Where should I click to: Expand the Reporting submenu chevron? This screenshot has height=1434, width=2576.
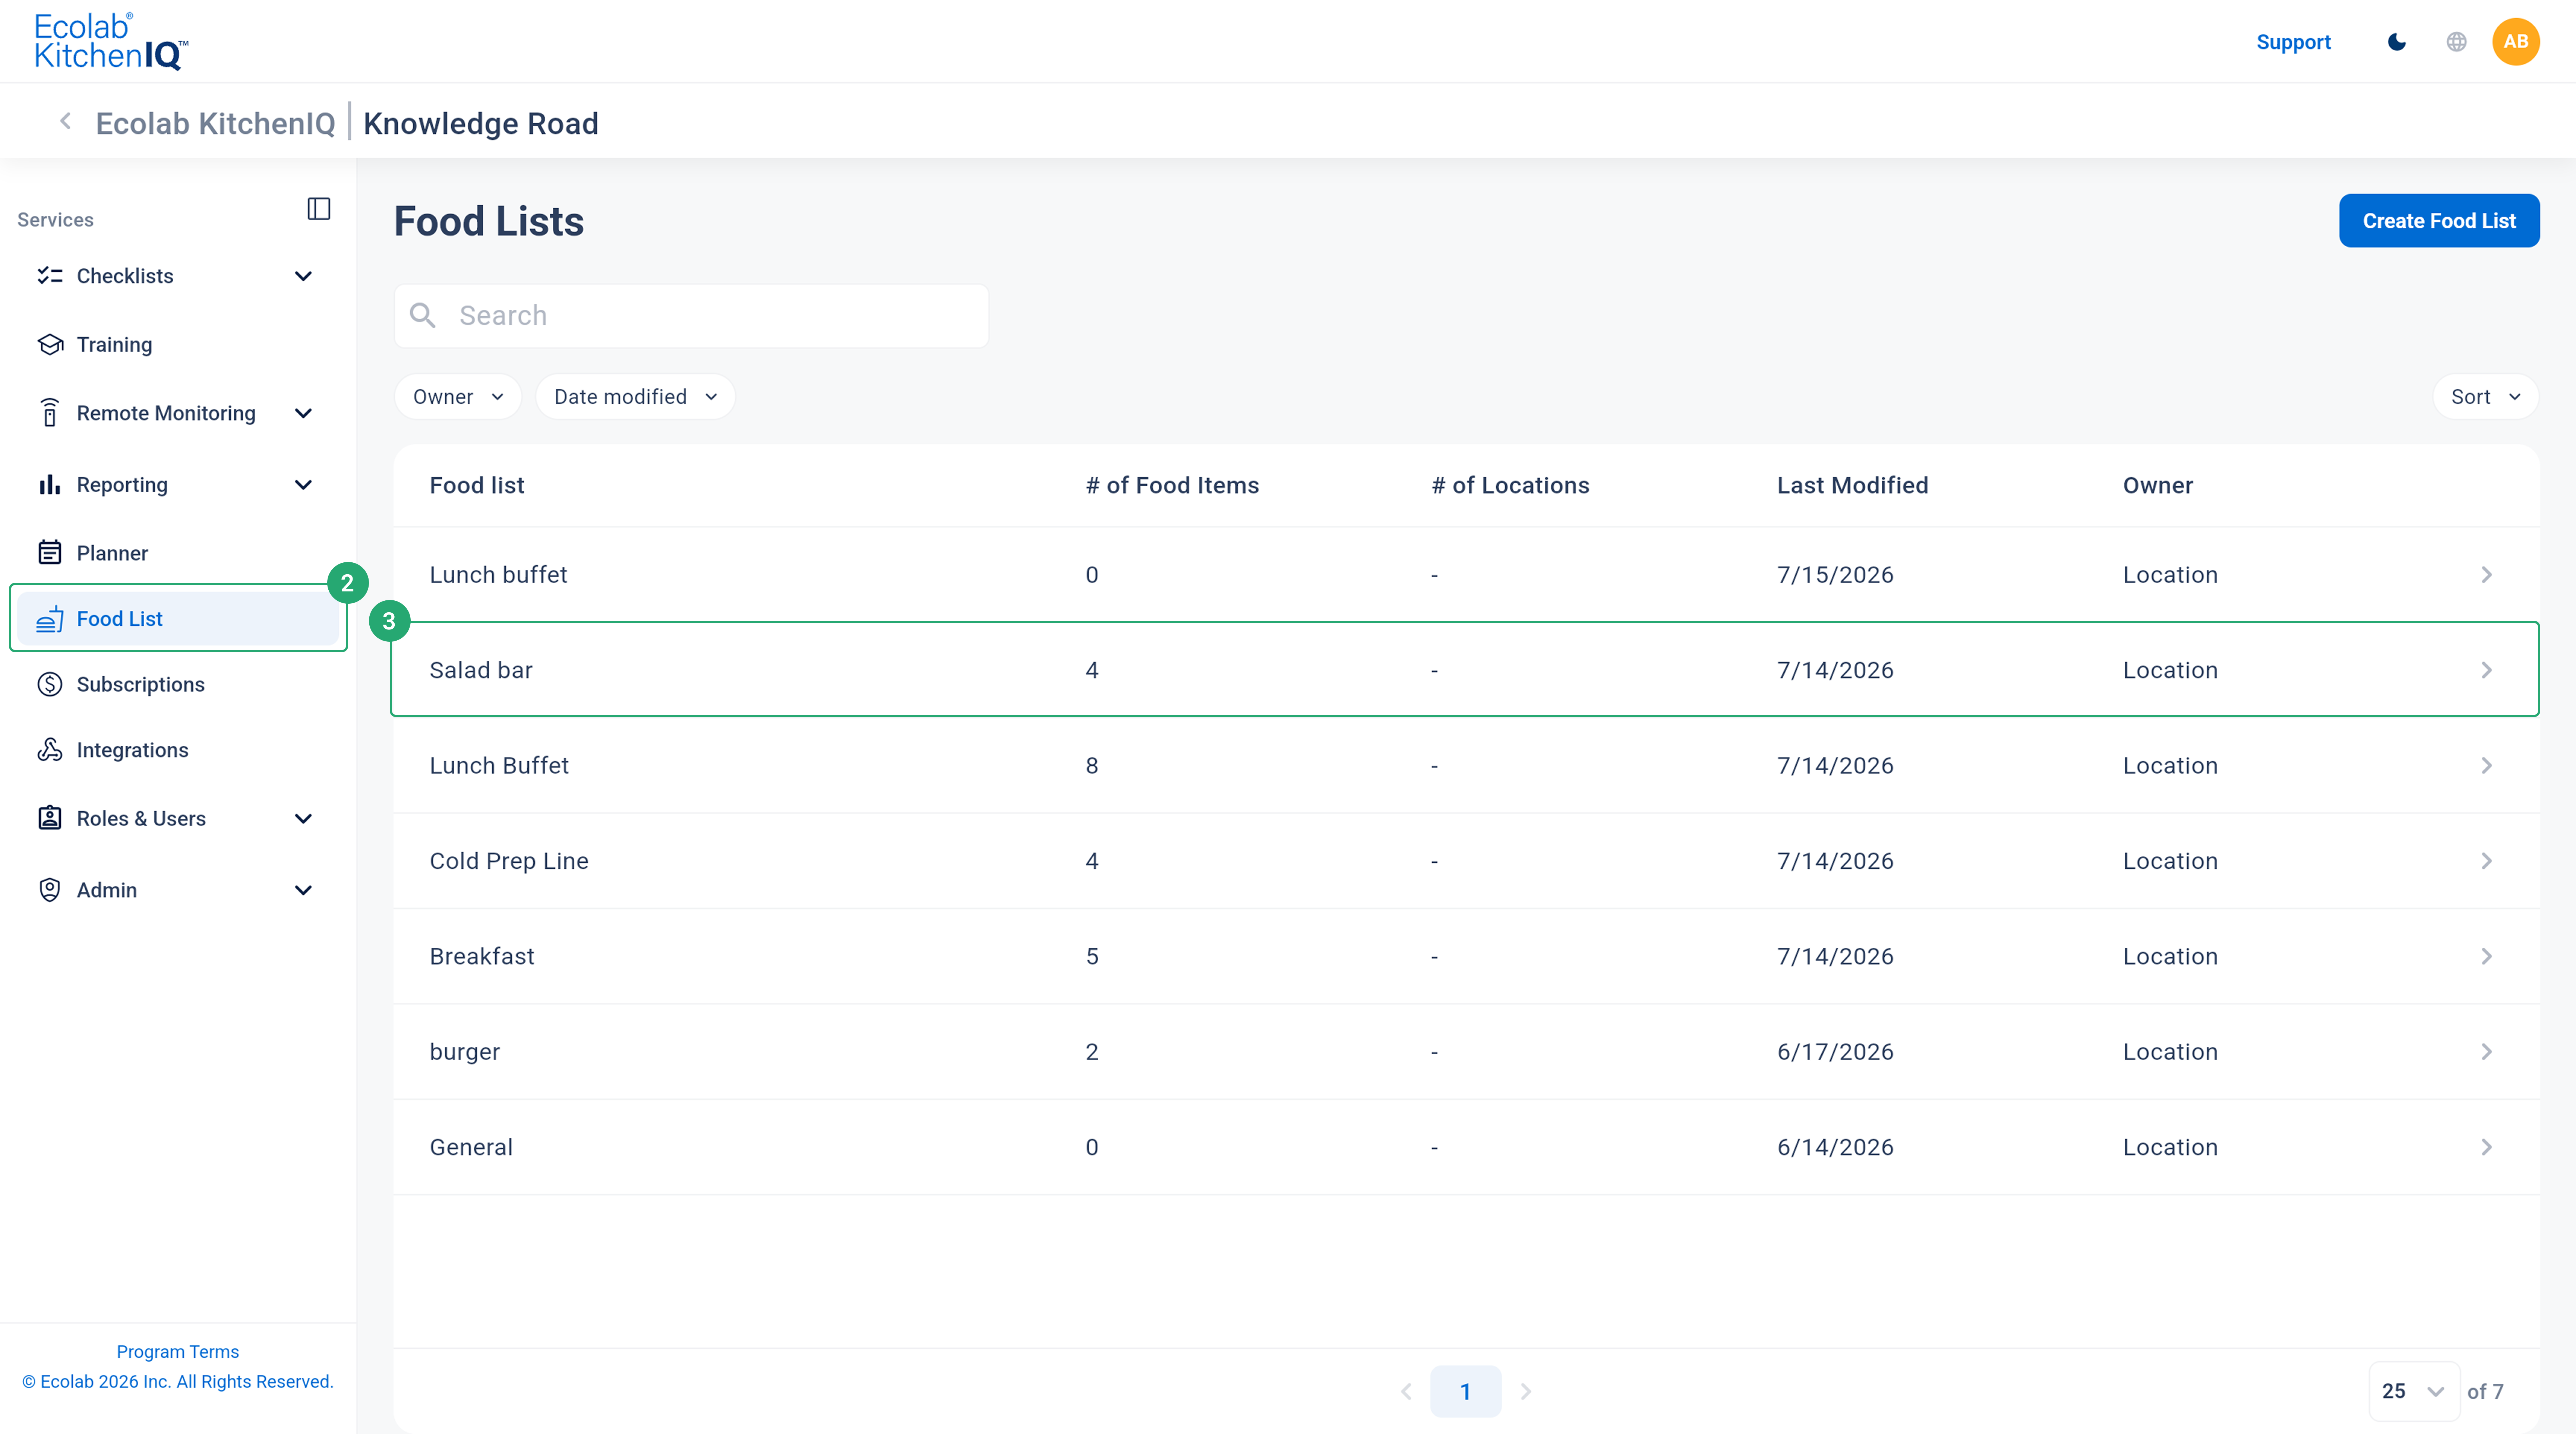point(303,485)
